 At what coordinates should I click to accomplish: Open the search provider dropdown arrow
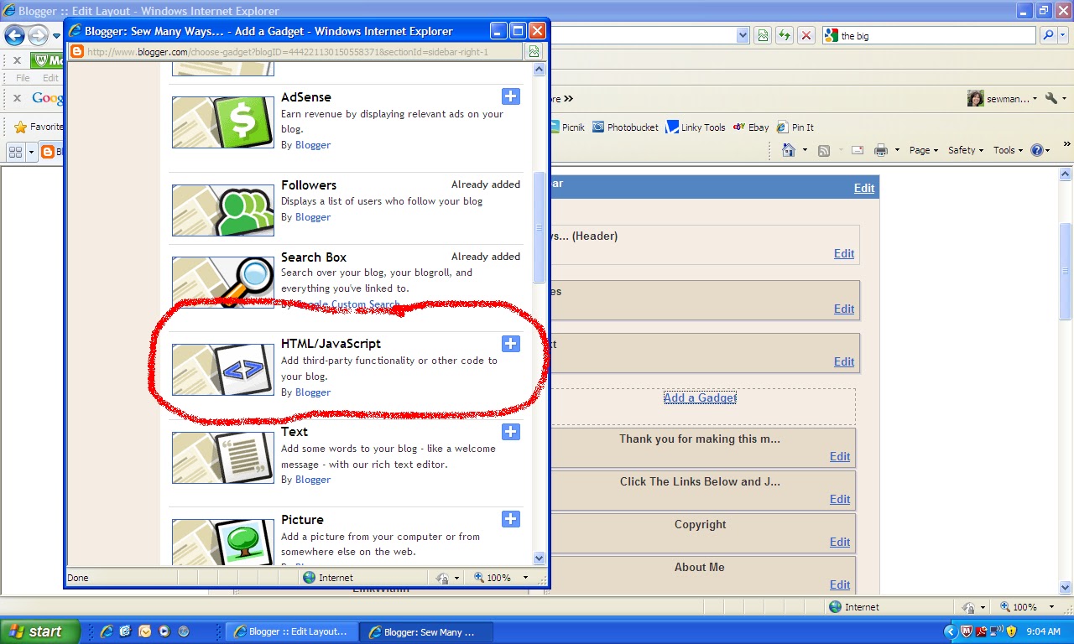pyautogui.click(x=1064, y=35)
